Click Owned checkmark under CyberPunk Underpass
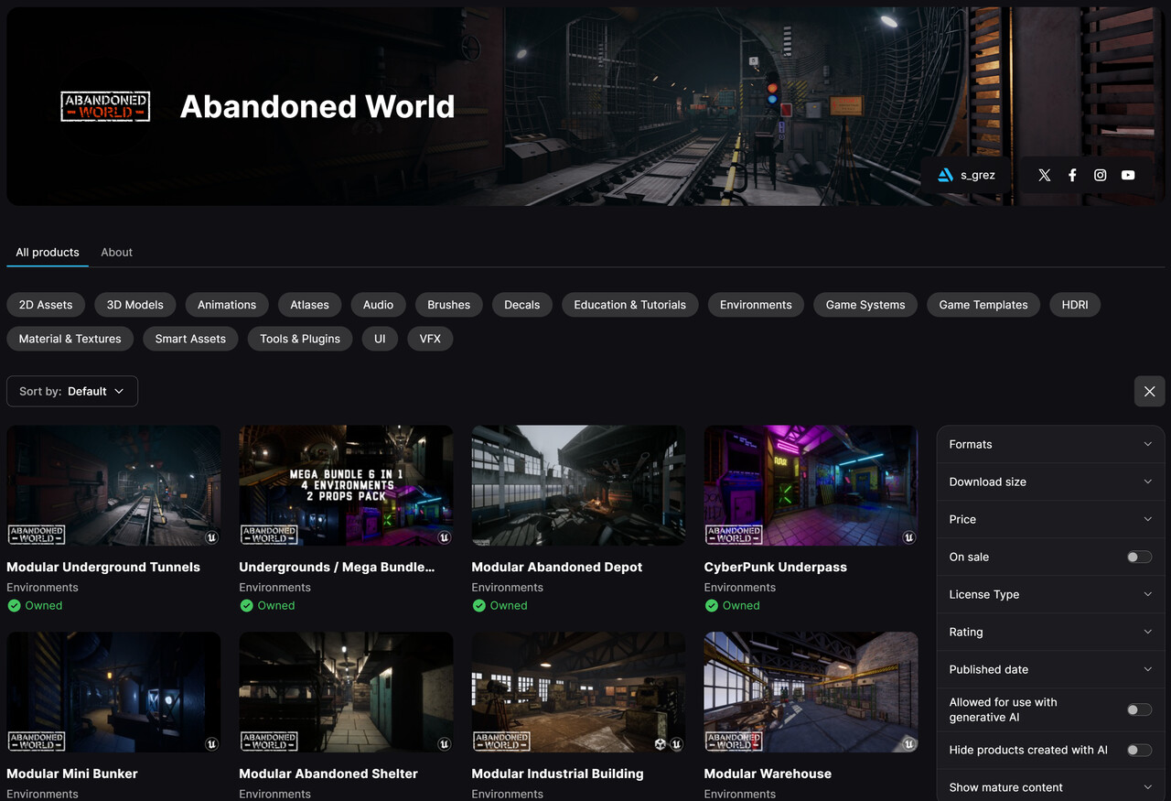Viewport: 1171px width, 801px height. click(711, 605)
